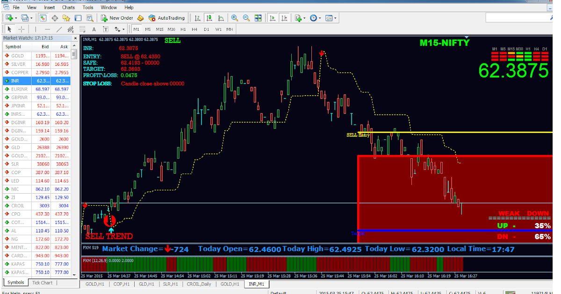
Task: Open the View menu
Action: (x=32, y=7)
